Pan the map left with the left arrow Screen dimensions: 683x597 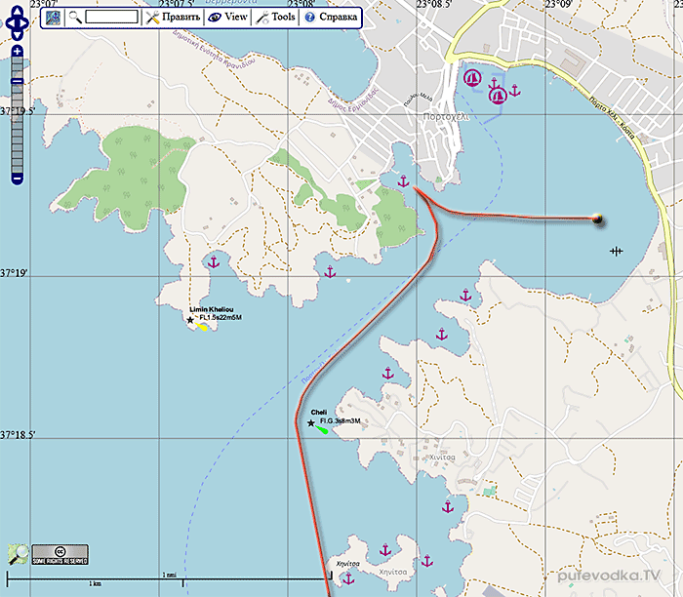[9, 23]
